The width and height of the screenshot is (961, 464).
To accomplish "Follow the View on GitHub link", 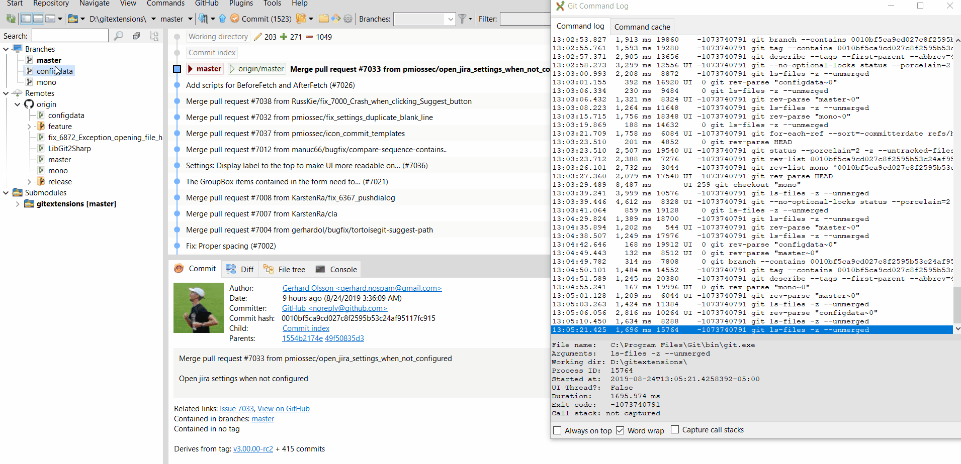I will coord(283,408).
